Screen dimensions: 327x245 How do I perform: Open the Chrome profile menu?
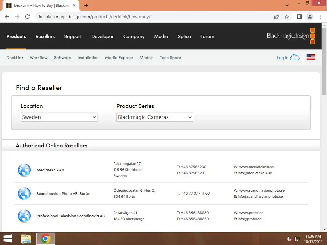pyautogui.click(x=310, y=17)
